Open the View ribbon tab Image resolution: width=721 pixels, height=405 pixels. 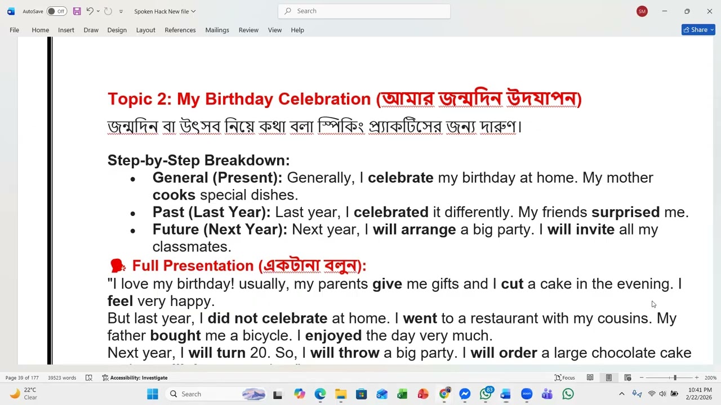click(275, 30)
